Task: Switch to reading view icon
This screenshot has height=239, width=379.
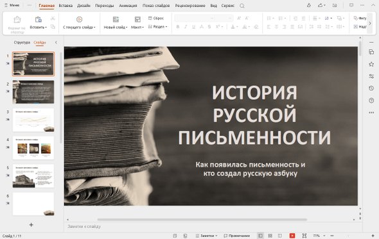Action: [x=279, y=236]
